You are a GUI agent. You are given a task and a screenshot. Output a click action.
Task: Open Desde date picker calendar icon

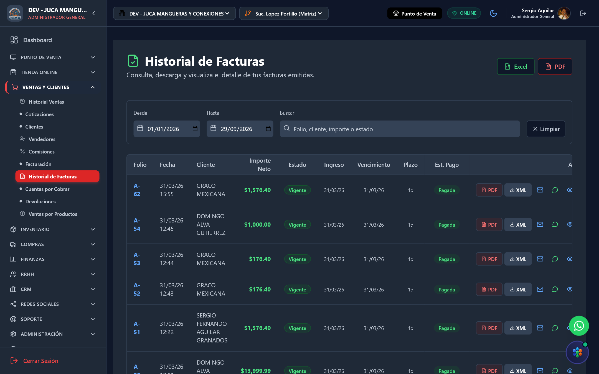click(x=195, y=129)
